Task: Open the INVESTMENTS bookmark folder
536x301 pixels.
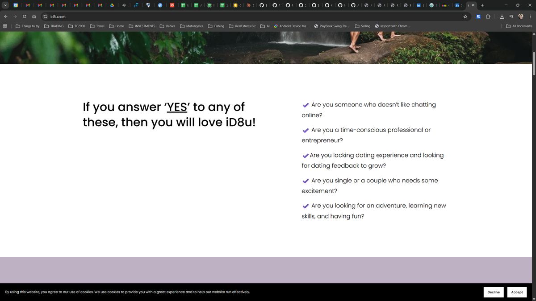Action: coord(142,26)
